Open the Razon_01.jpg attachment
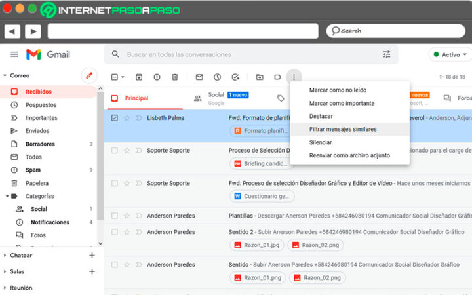This screenshot has width=472, height=295. (257, 245)
